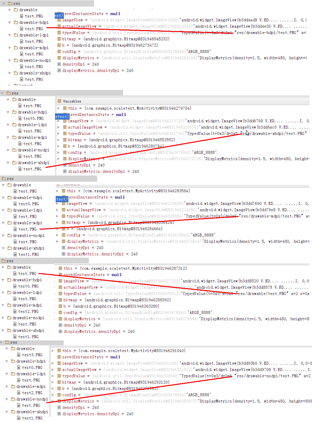Collapse drawable folder holding test3.PNG
312x422 pixels.
click(x=7, y=349)
